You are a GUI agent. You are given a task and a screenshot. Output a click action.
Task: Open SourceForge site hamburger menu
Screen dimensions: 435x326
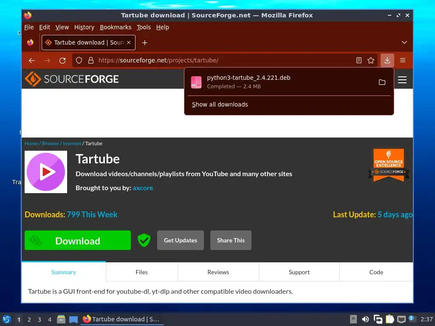pos(402,80)
